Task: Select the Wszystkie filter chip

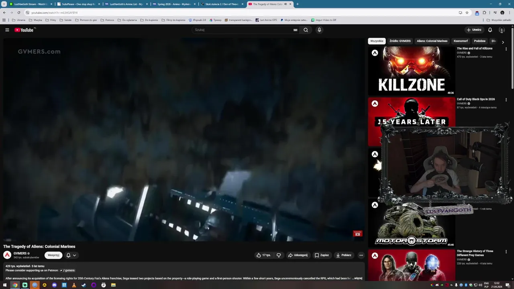Action: click(377, 41)
